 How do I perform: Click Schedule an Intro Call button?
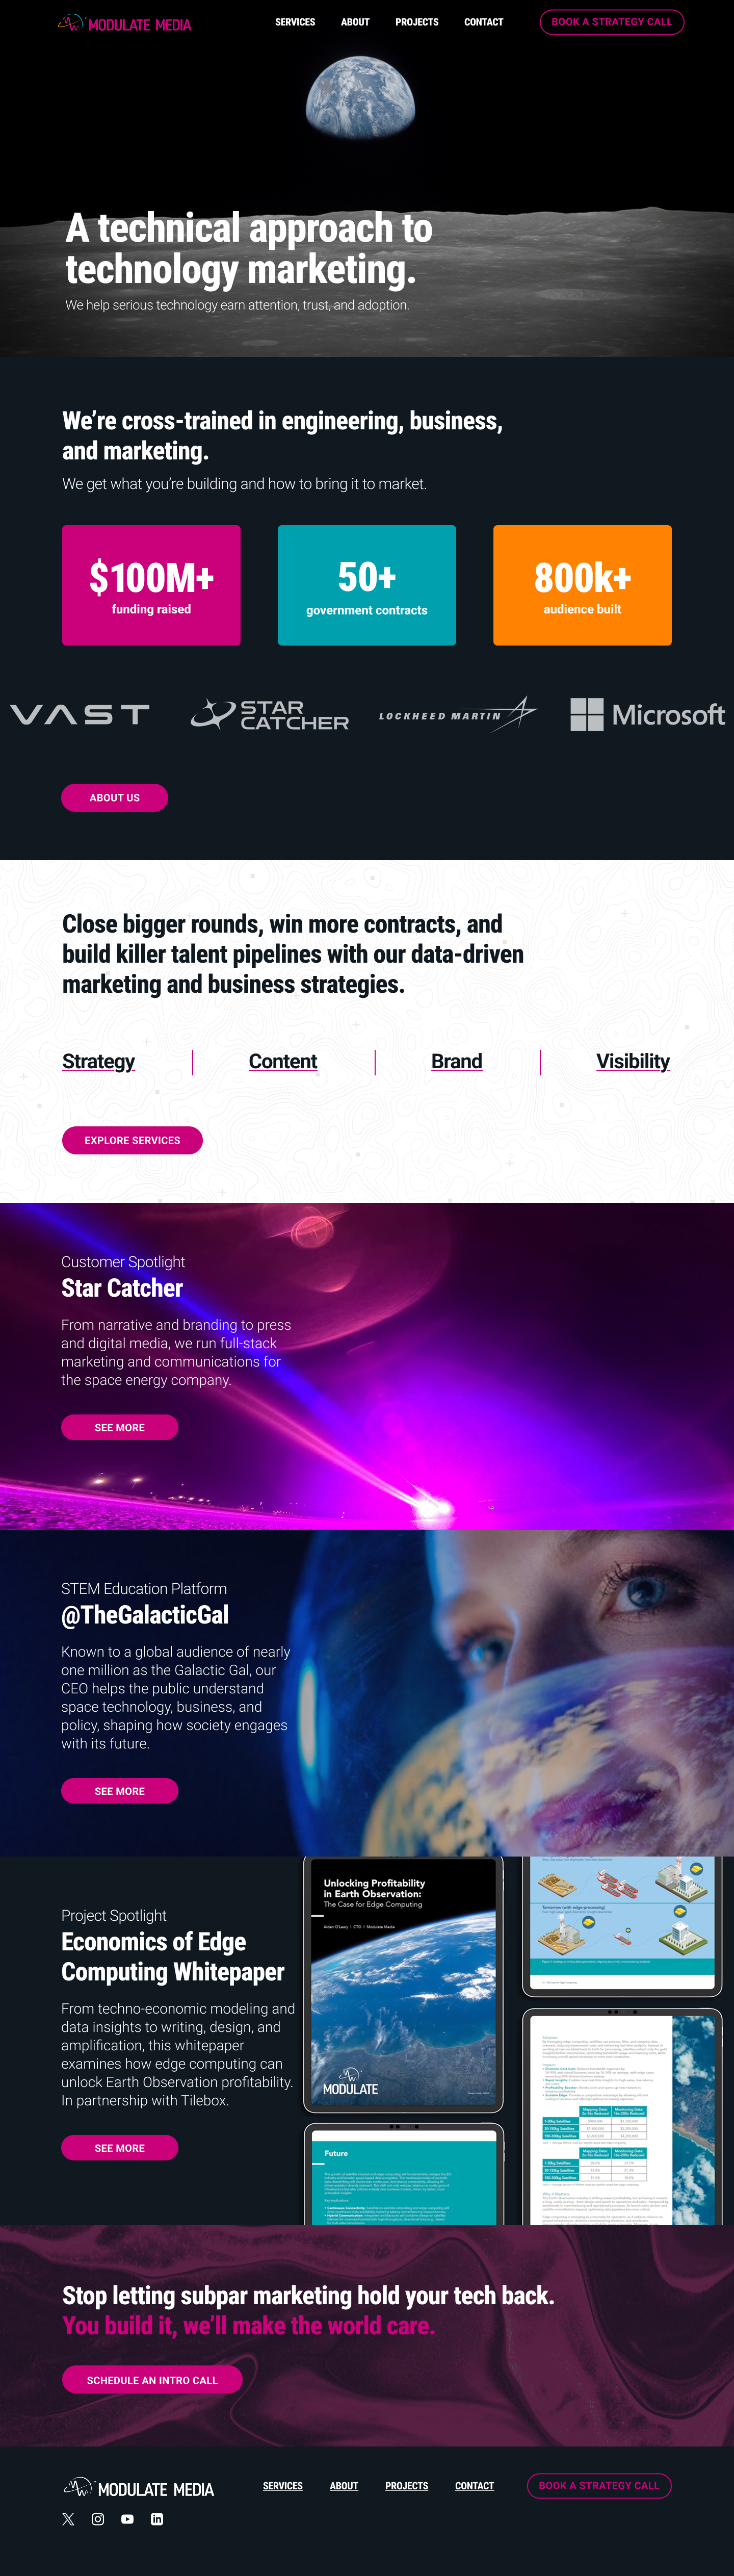tap(152, 2379)
